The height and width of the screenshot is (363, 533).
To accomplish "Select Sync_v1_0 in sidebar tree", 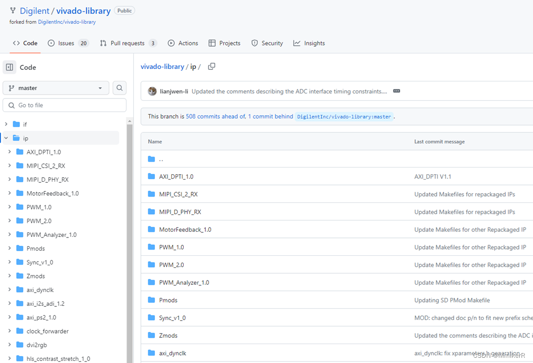I will click(40, 262).
